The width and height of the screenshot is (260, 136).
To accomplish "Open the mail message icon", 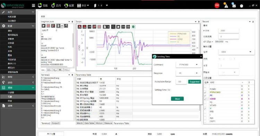I will click(x=234, y=6).
